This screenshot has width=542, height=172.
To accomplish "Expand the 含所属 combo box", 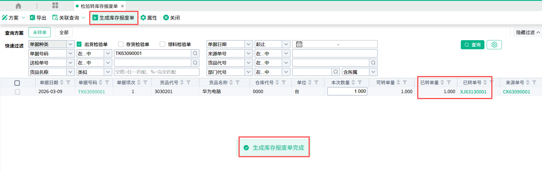I will (x=373, y=72).
